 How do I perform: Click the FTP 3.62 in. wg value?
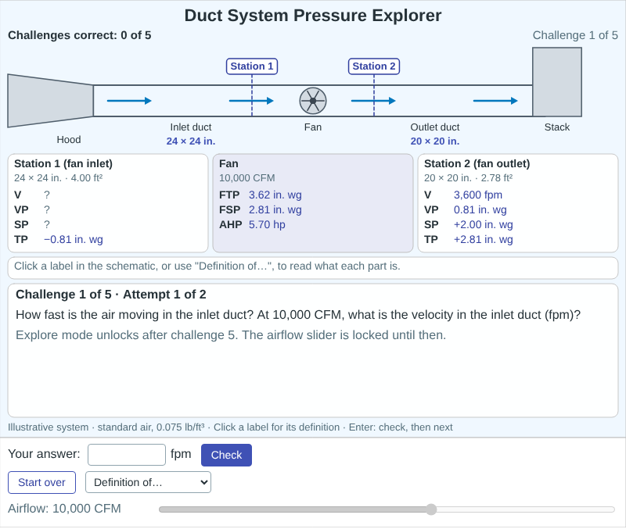(275, 195)
